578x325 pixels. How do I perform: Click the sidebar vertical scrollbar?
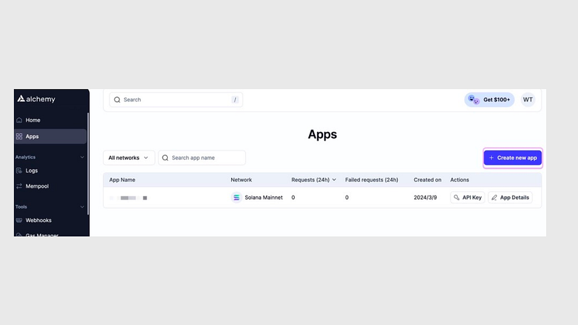(88, 164)
